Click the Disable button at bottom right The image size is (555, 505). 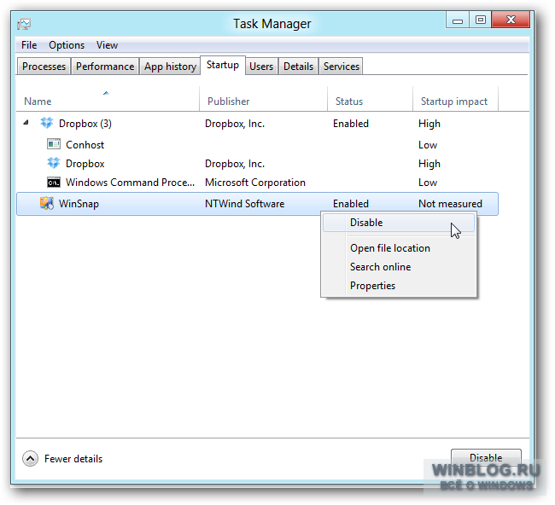click(x=486, y=457)
